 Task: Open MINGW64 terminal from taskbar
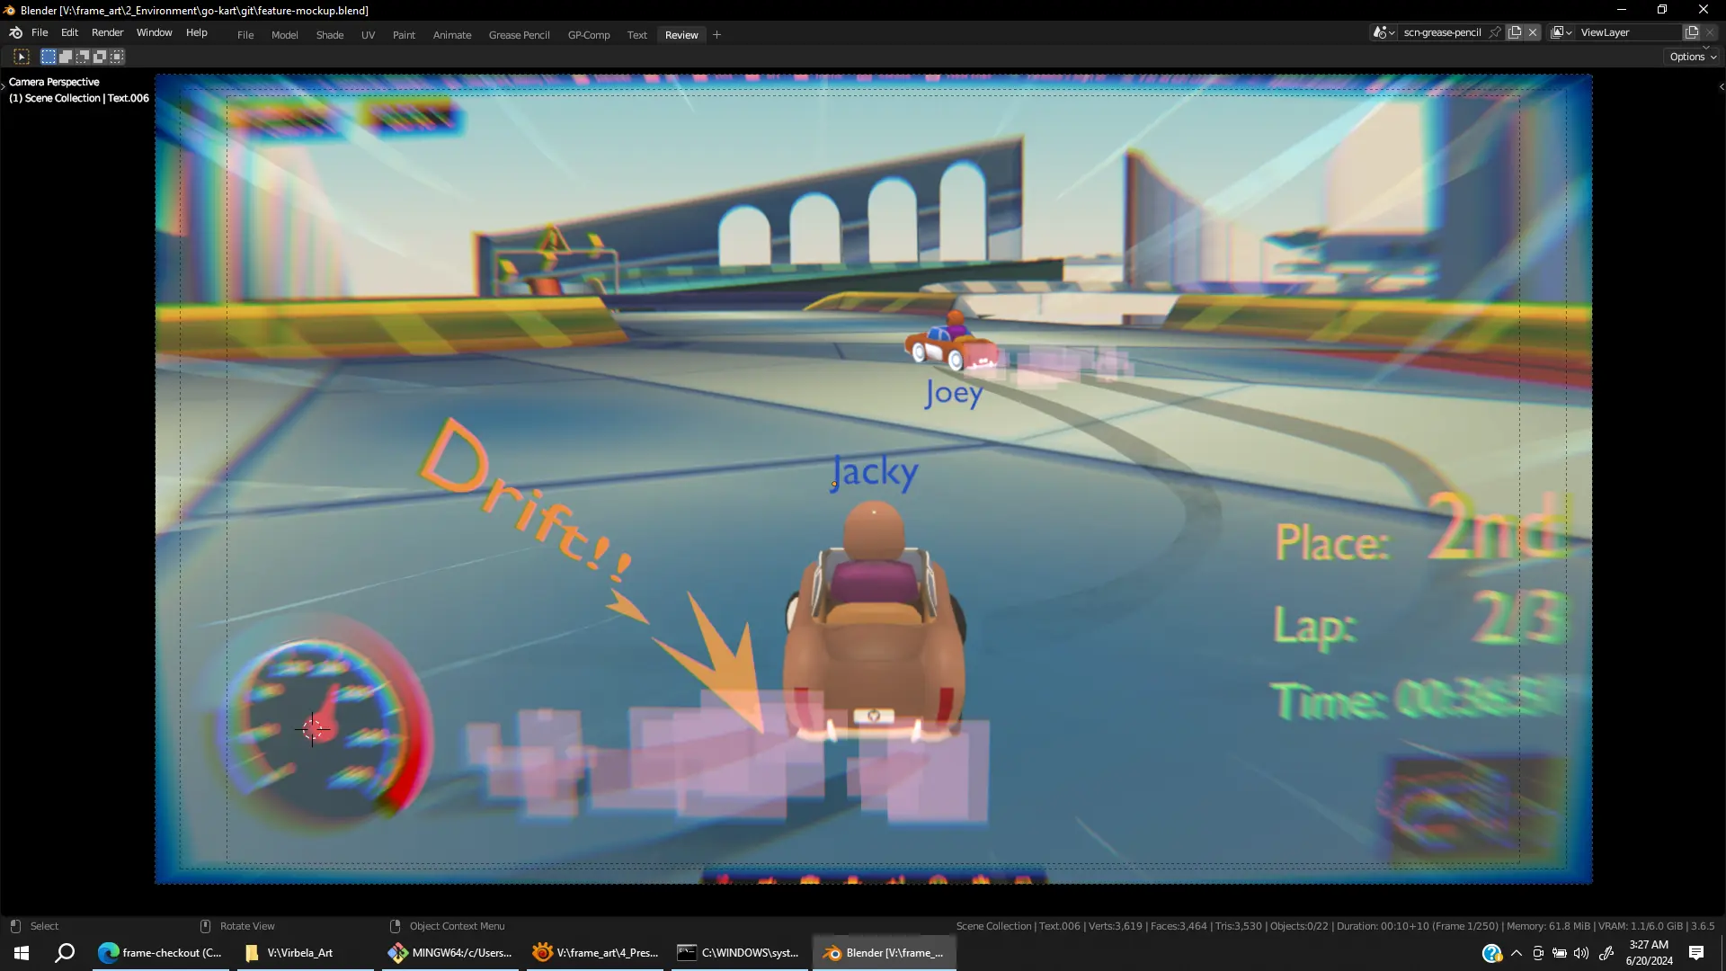450,953
